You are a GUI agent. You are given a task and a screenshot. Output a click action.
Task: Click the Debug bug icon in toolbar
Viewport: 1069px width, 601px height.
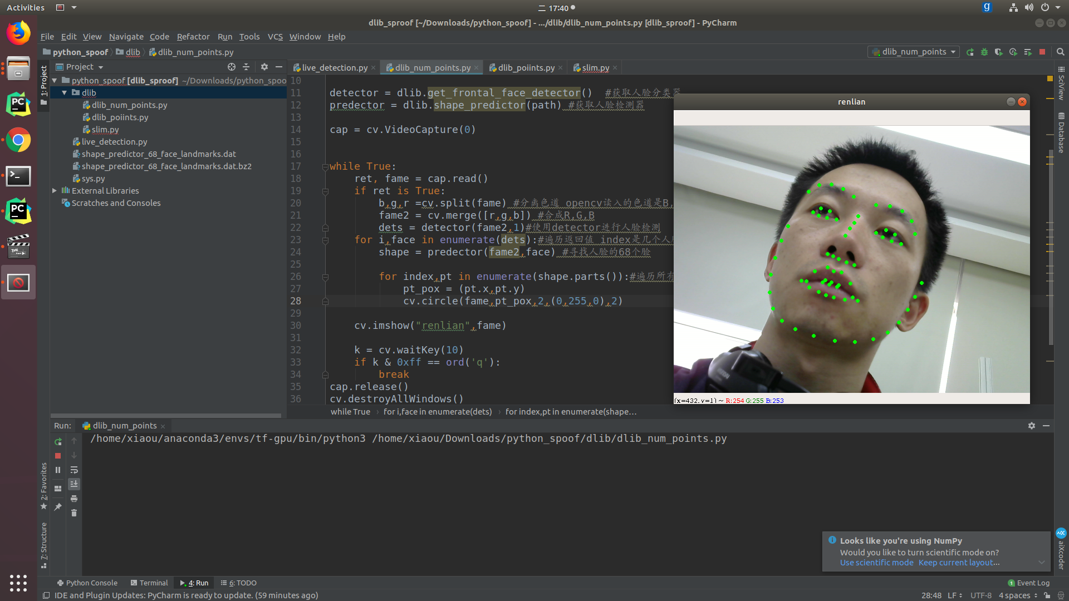(984, 52)
